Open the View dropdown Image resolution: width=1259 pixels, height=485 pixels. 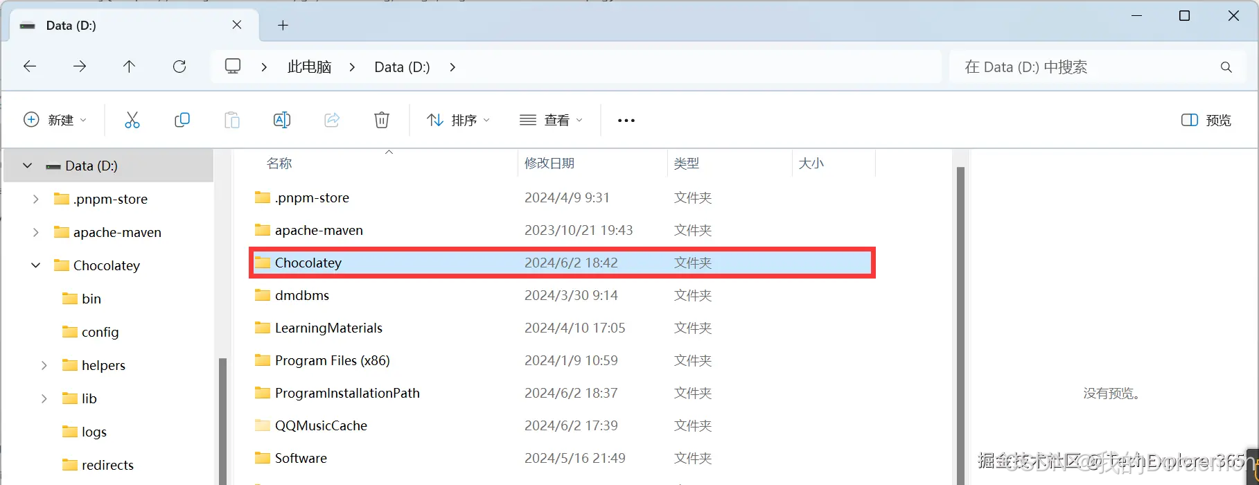click(552, 120)
